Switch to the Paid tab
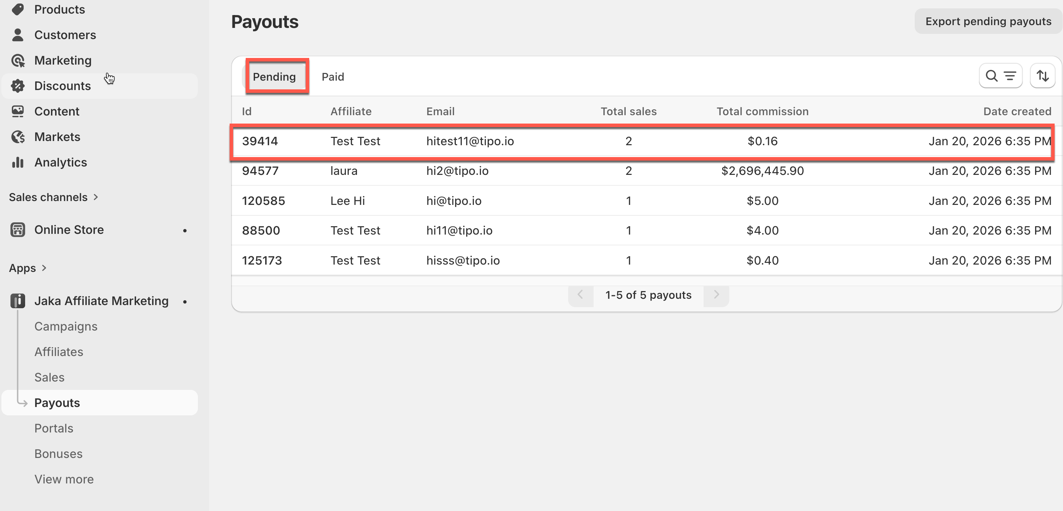The height and width of the screenshot is (511, 1063). pyautogui.click(x=333, y=77)
